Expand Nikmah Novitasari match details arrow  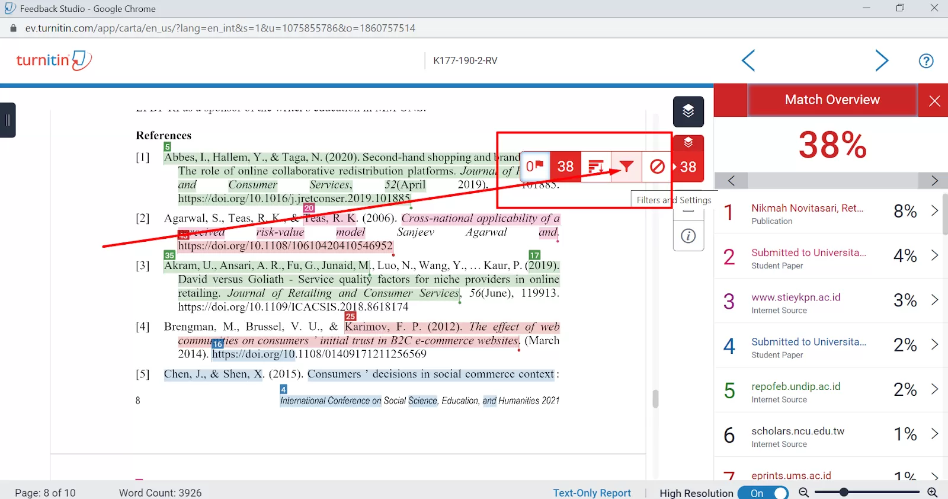[x=934, y=211]
